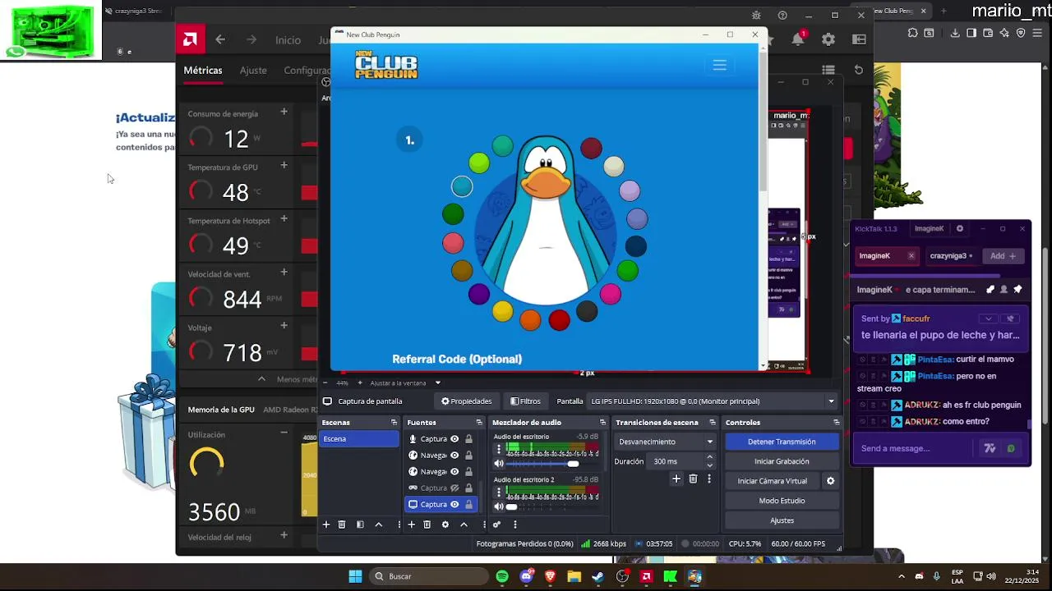Add a new scene in OBS Escenas panel
Image resolution: width=1052 pixels, height=591 pixels.
click(x=326, y=525)
